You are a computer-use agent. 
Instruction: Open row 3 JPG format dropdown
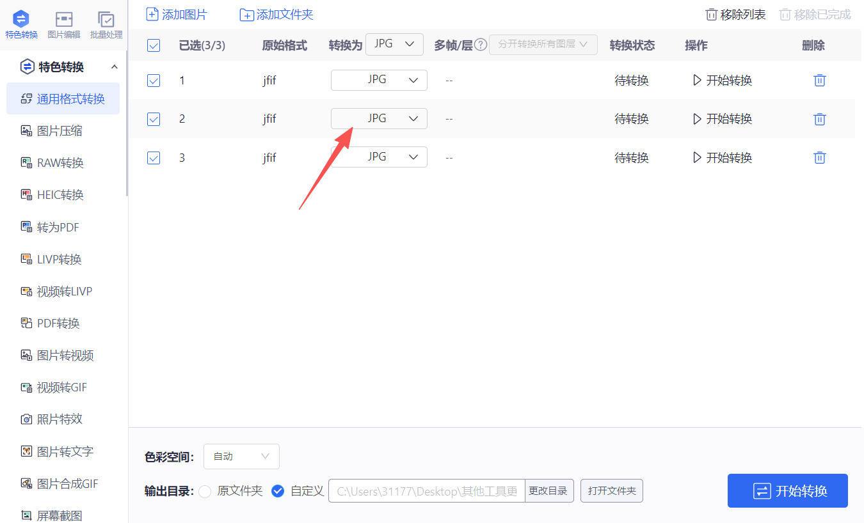click(379, 157)
